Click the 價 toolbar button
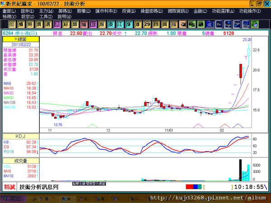This screenshot has width=271, height=203. click(39, 24)
